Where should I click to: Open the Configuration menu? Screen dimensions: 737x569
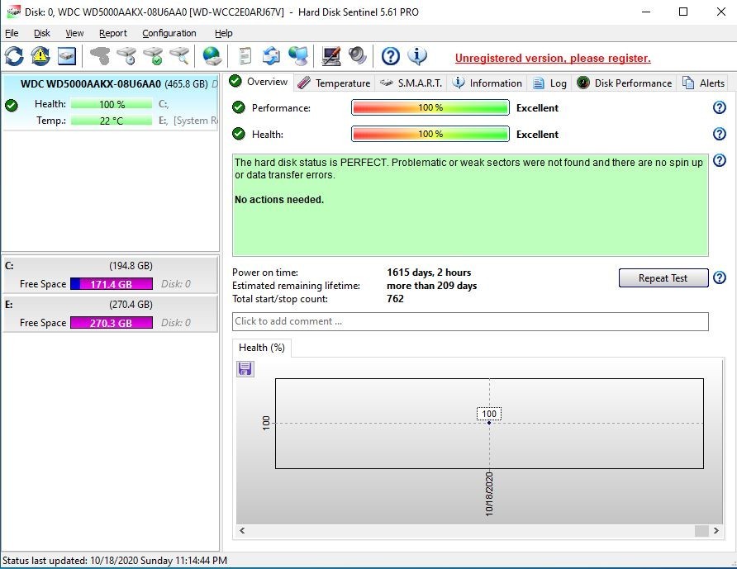coord(169,33)
